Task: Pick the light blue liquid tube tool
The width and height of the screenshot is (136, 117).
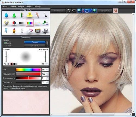Action: [6, 31]
